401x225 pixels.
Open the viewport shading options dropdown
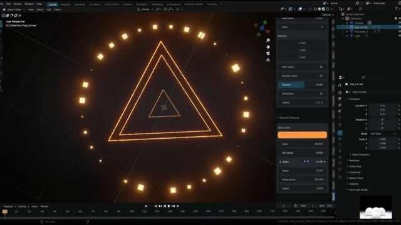(331, 9)
